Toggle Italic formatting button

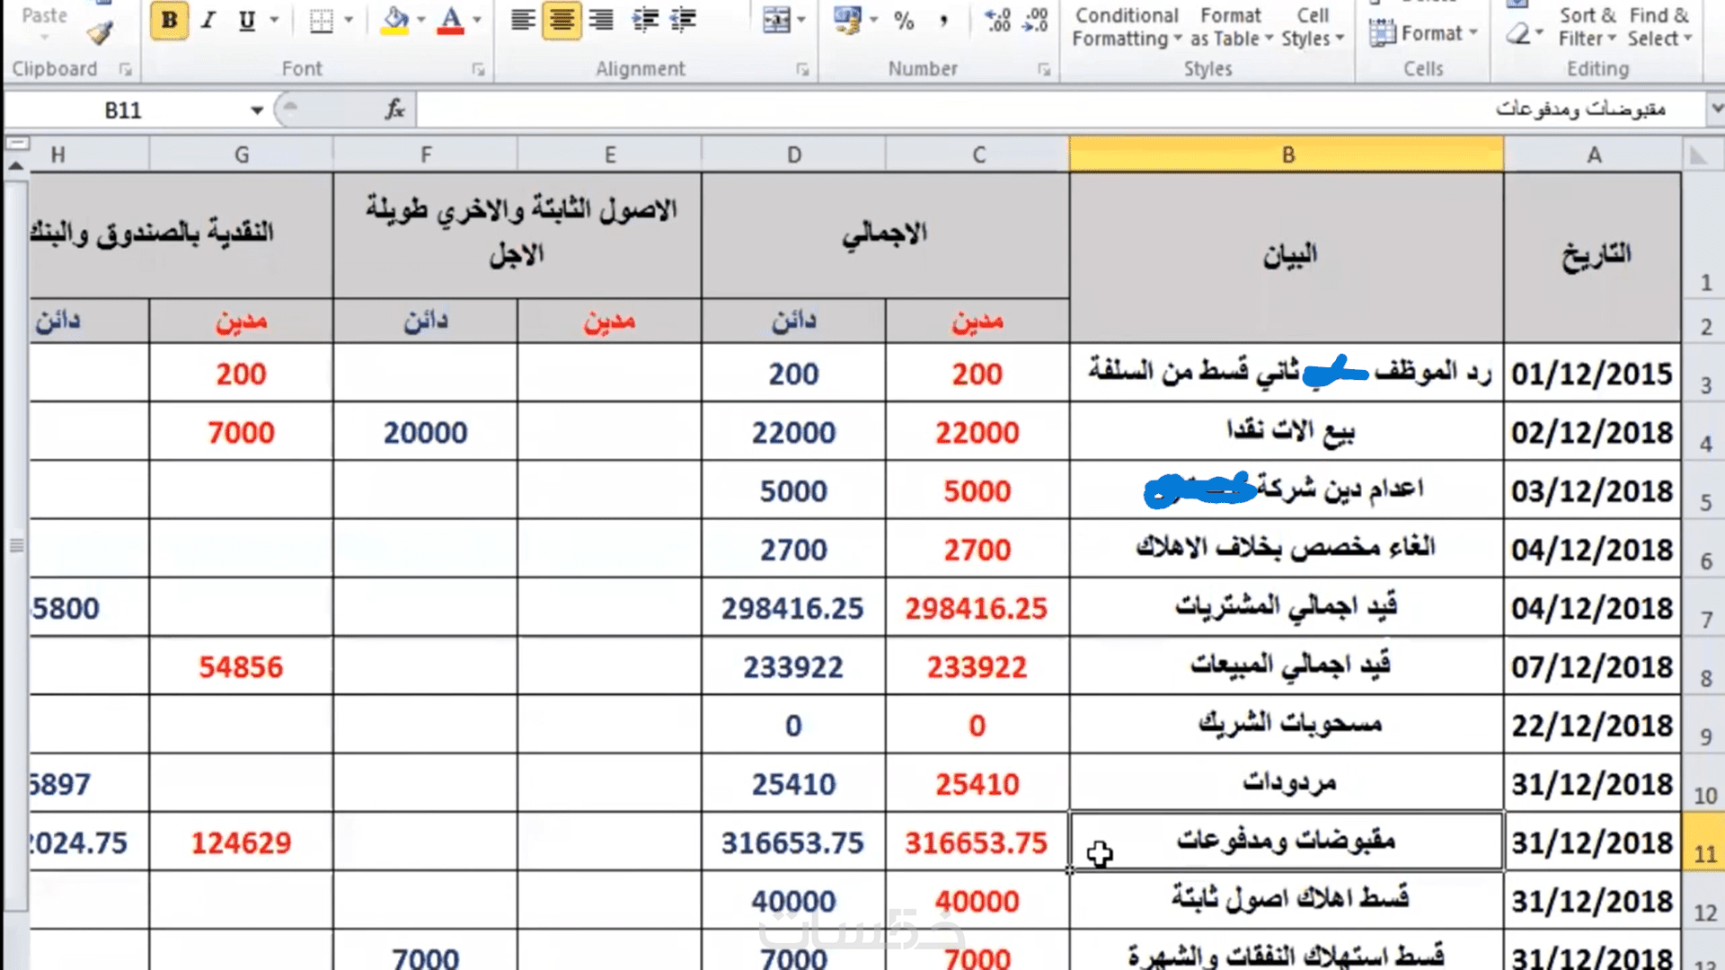(208, 20)
